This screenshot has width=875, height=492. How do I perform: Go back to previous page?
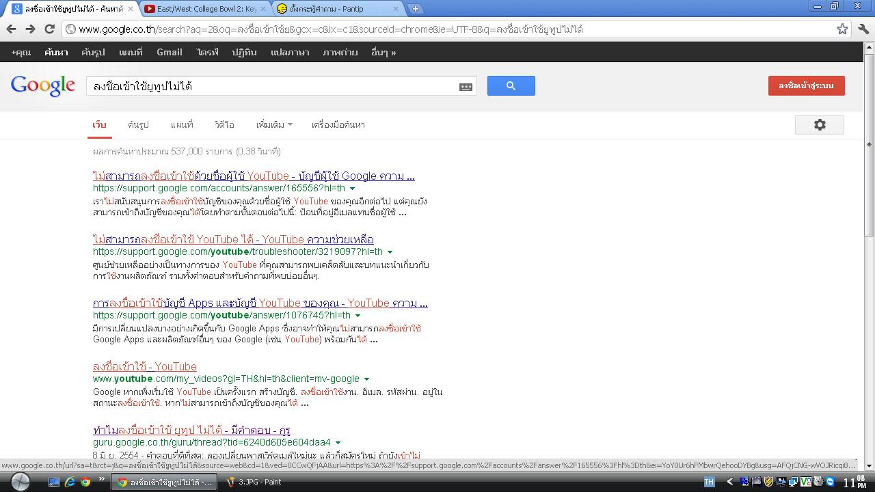coord(12,29)
